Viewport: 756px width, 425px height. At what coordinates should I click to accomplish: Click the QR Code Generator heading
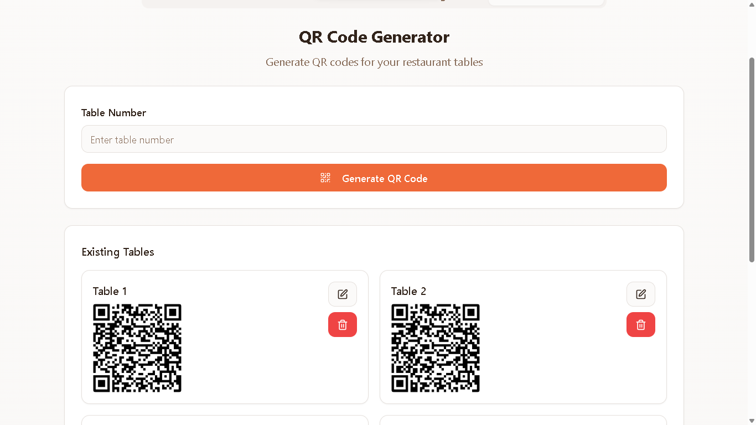coord(374,37)
